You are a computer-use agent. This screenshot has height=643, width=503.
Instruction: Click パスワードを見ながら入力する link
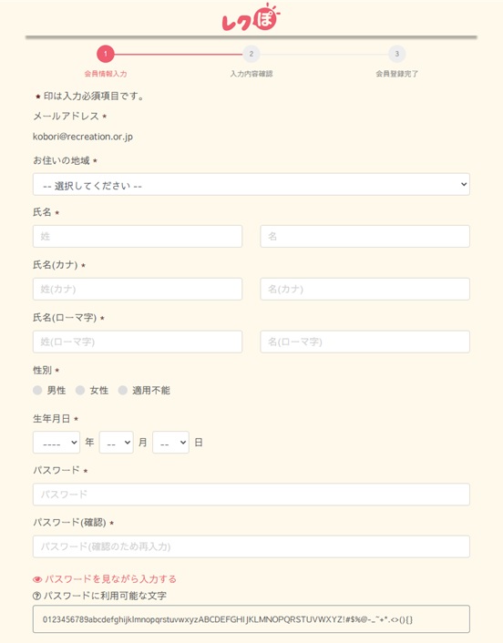tap(110, 579)
